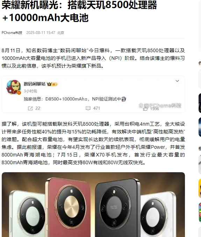Click the orange verified badge on avatar
The width and height of the screenshot is (201, 237).
(19, 93)
